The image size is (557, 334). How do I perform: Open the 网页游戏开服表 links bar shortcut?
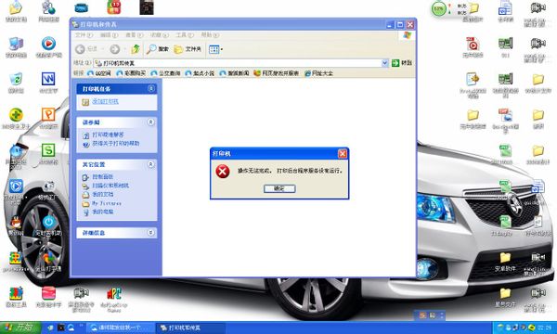[276, 73]
